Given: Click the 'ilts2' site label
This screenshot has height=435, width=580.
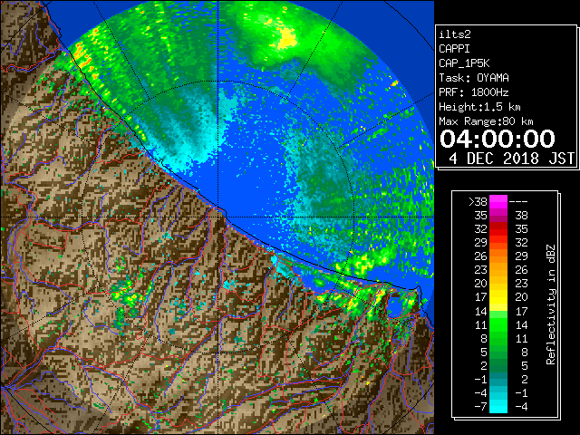Looking at the screenshot, I should click(x=455, y=34).
